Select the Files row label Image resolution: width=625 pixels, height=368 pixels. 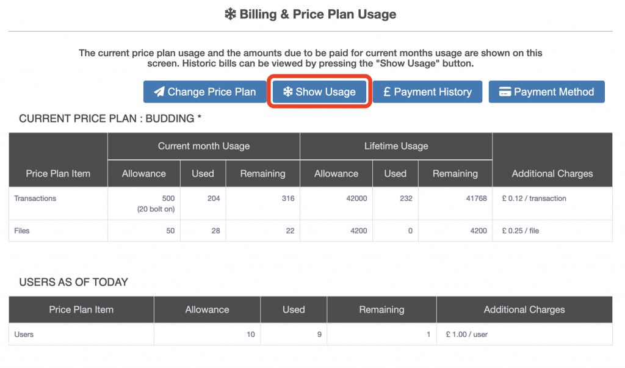22,231
